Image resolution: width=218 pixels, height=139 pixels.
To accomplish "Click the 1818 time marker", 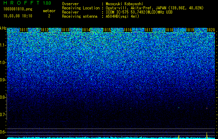I will click(x=169, y=30).
